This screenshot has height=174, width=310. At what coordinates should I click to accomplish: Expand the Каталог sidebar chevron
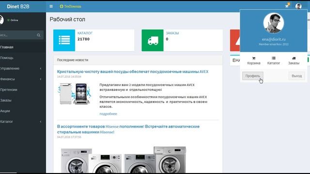tap(41, 121)
